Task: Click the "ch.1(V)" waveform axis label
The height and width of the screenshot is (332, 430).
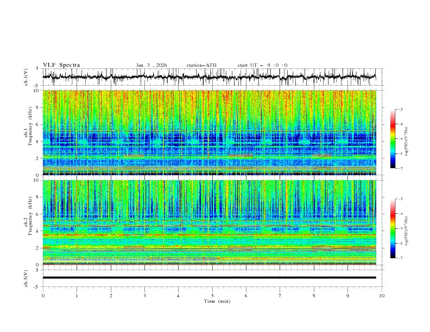Action: click(26, 77)
